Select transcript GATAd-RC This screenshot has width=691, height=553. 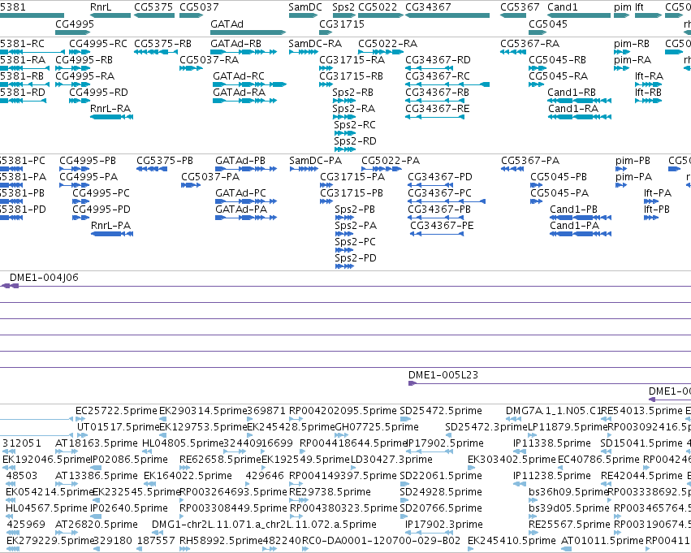click(239, 76)
